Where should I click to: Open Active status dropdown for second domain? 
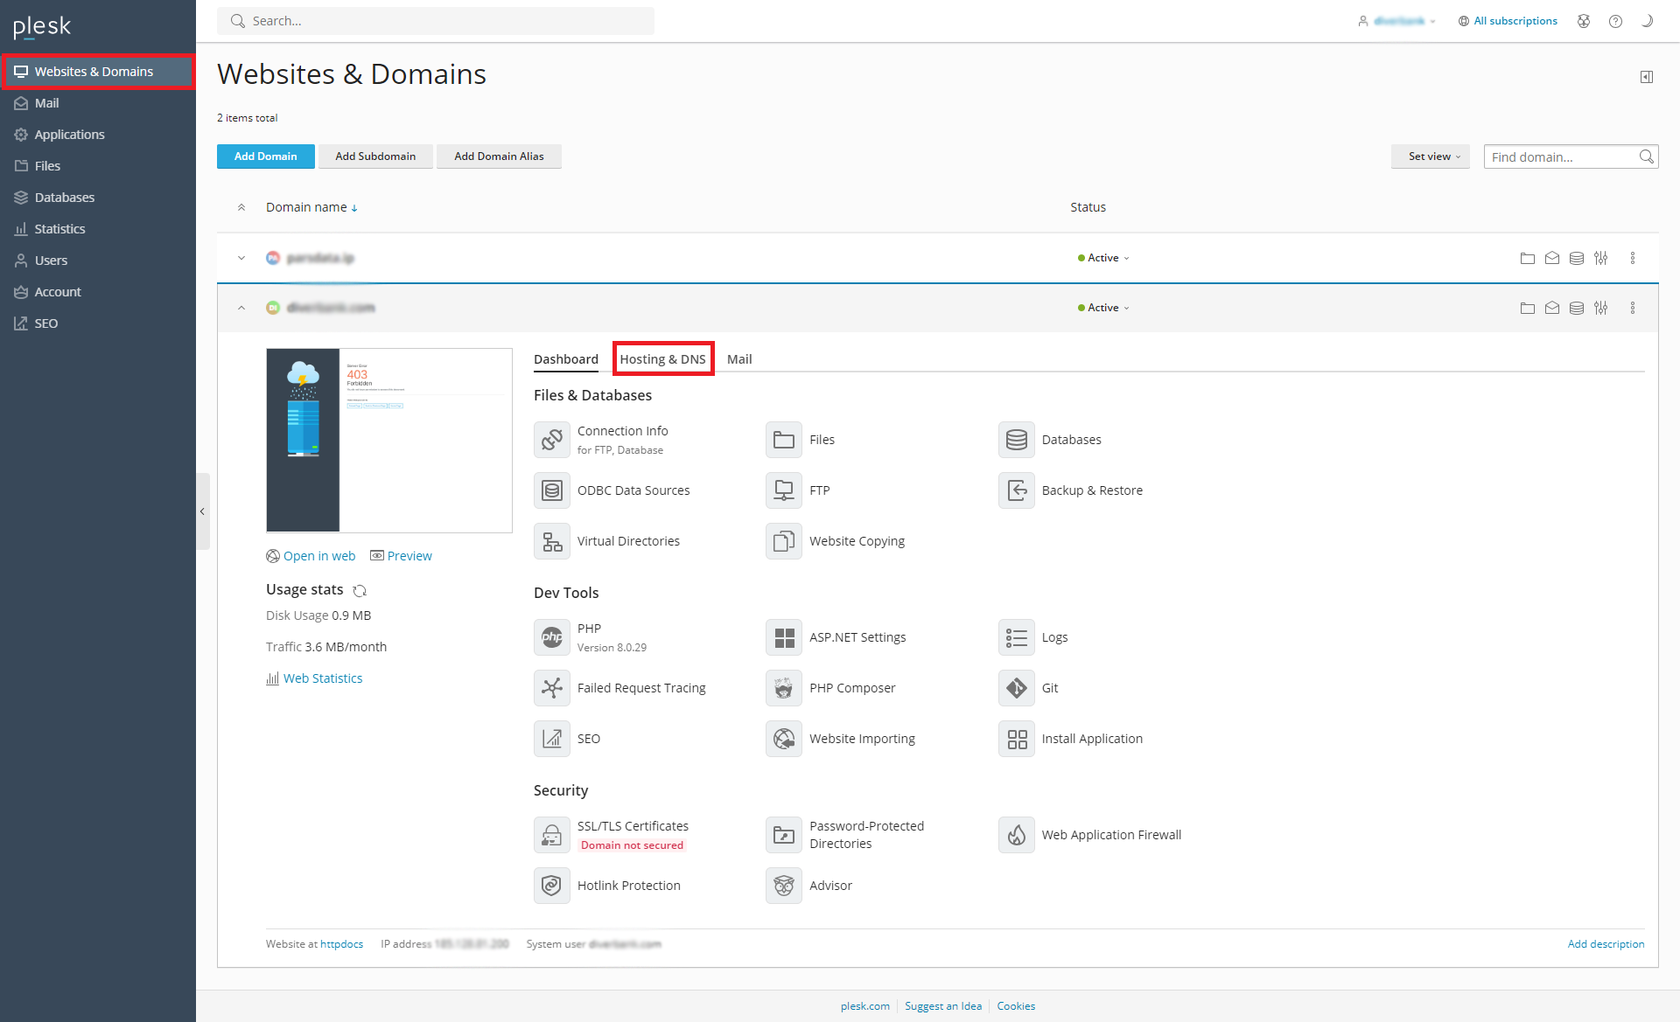pyautogui.click(x=1103, y=308)
